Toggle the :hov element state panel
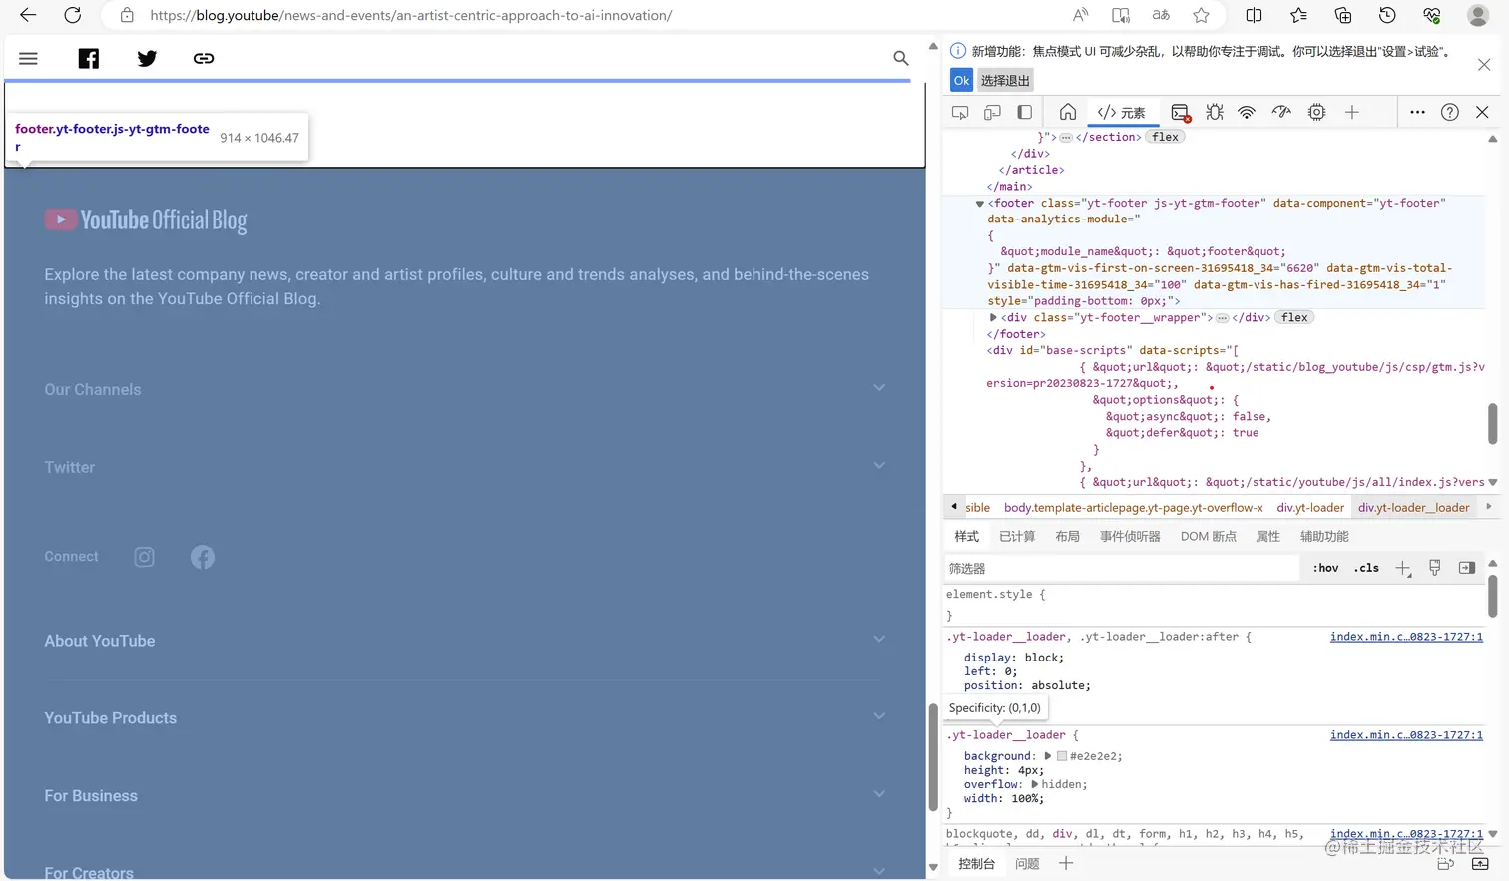This screenshot has height=881, width=1509. tap(1325, 568)
